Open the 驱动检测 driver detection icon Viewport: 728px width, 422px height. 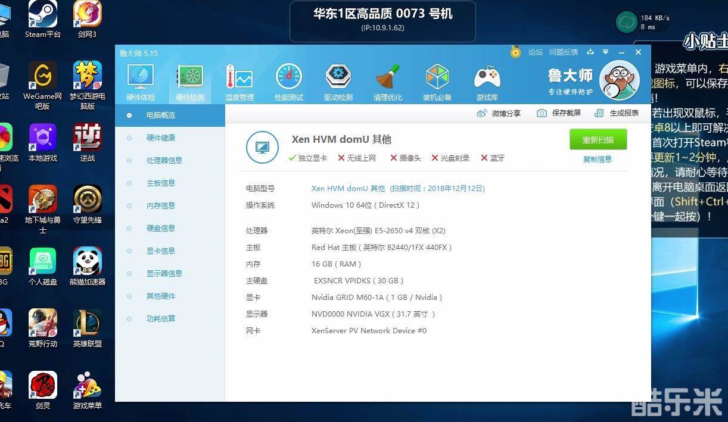[338, 82]
